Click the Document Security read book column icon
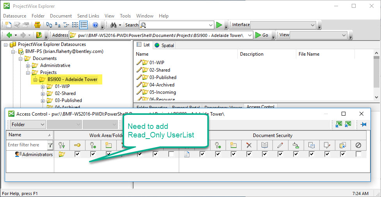Viewport: 381px width, 197px height. [x=264, y=145]
